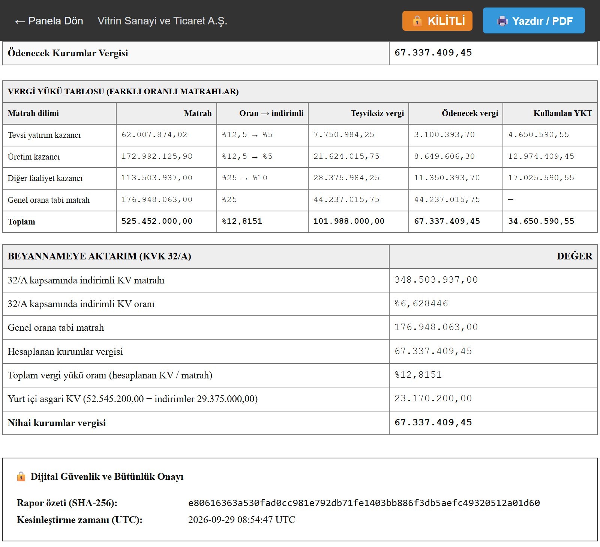Select Toplam matrah 525.452.000,00
Image resolution: width=600 pixels, height=547 pixels.
[157, 221]
